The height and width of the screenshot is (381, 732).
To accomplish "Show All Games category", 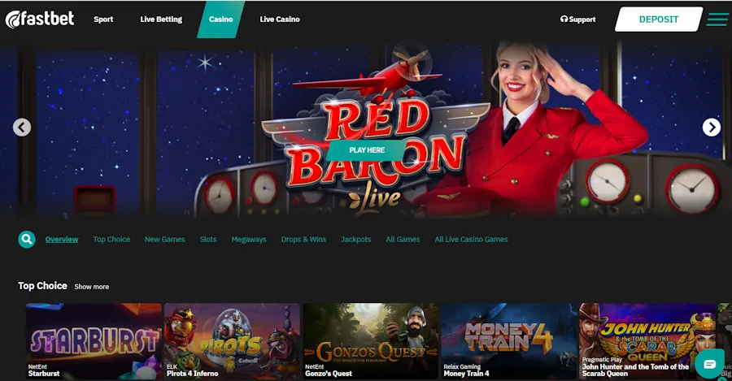I will coord(403,239).
